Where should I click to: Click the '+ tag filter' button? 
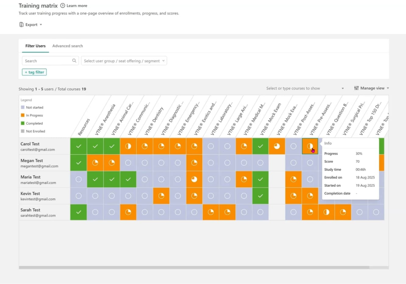(x=34, y=72)
